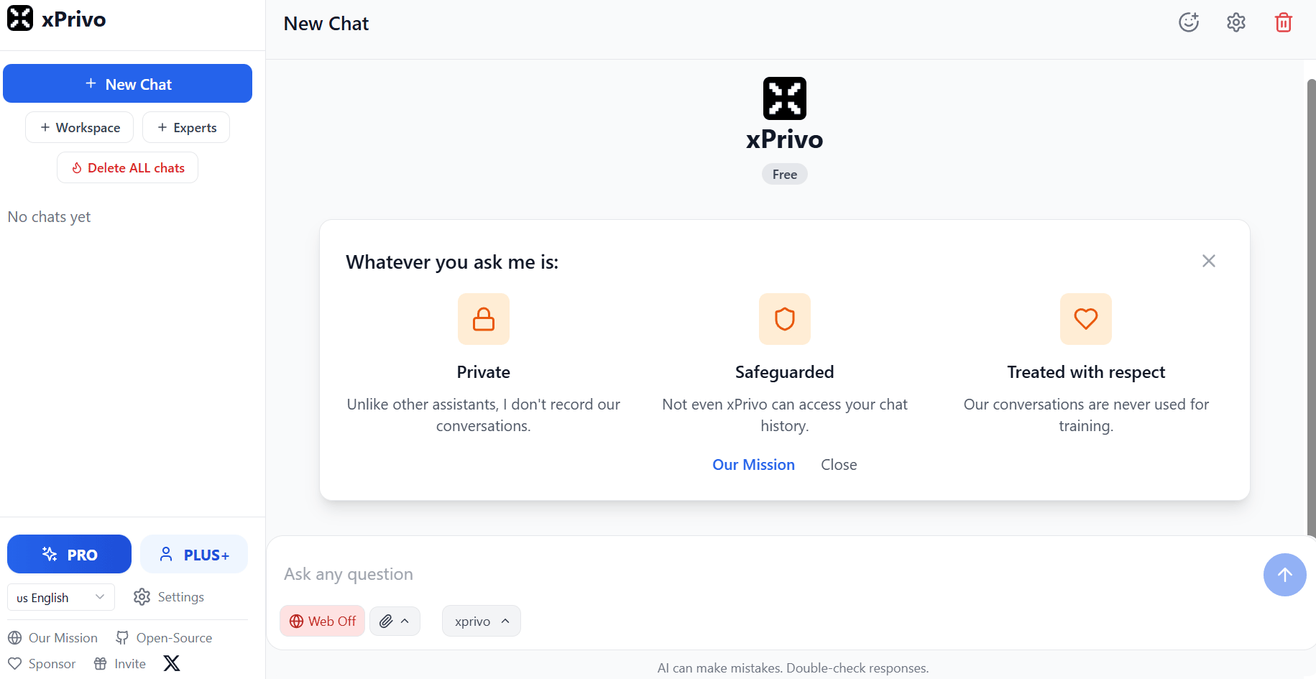This screenshot has width=1316, height=679.
Task: Click the X (Twitter) icon in sidebar
Action: [x=172, y=663]
